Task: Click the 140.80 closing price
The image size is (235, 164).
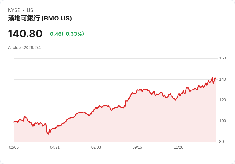Action: (25, 34)
